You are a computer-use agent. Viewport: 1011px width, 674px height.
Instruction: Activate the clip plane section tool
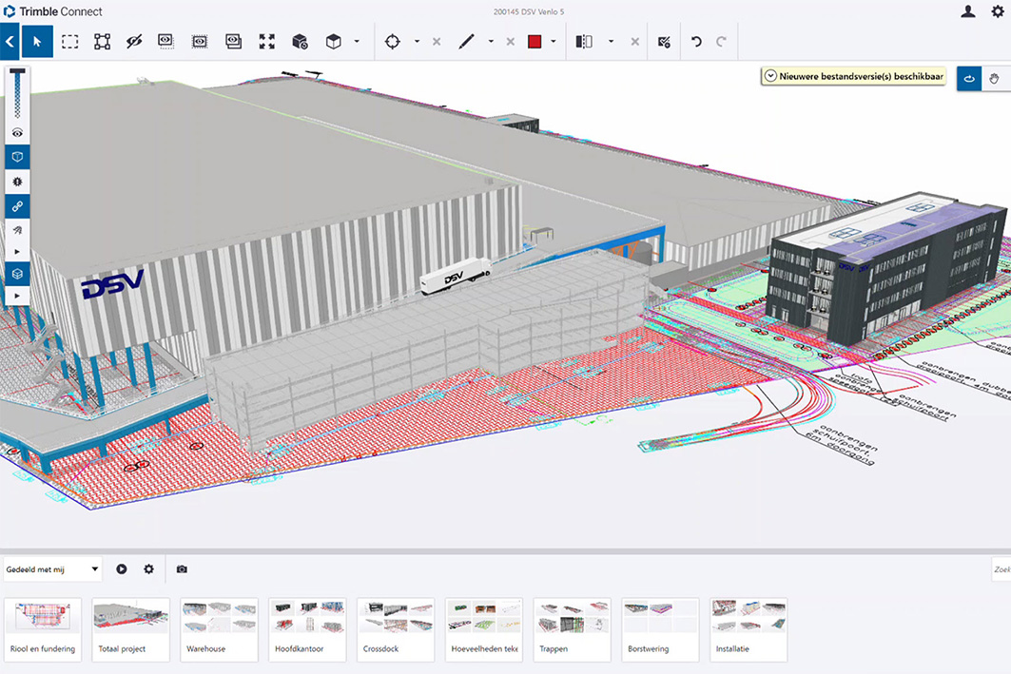[584, 42]
